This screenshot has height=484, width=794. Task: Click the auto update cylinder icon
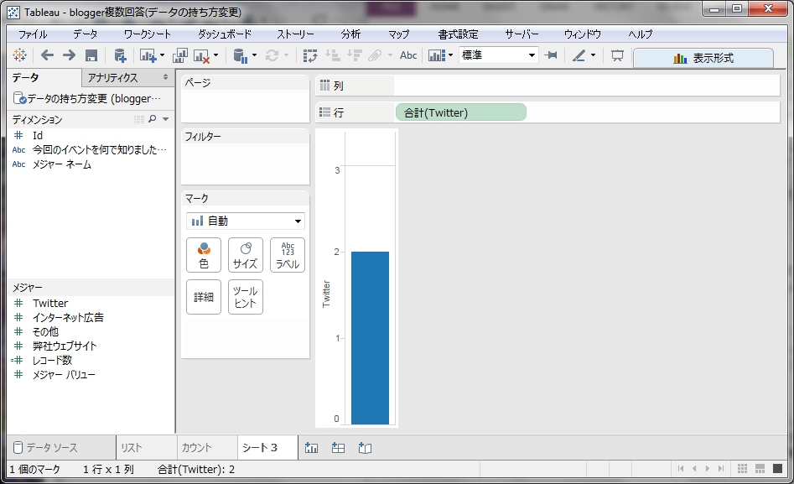[x=241, y=55]
